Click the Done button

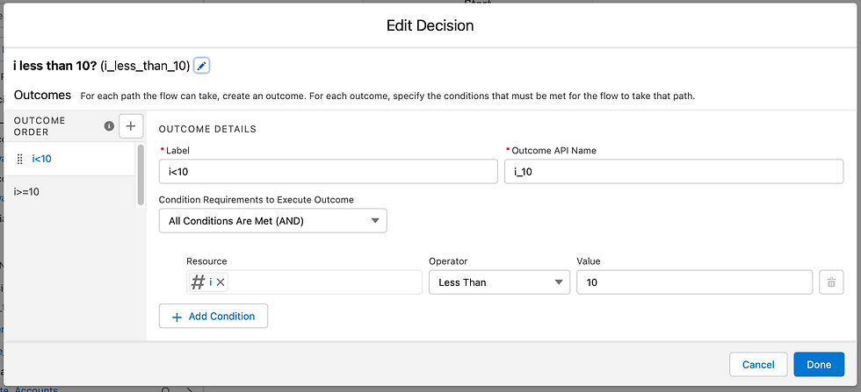coord(819,365)
